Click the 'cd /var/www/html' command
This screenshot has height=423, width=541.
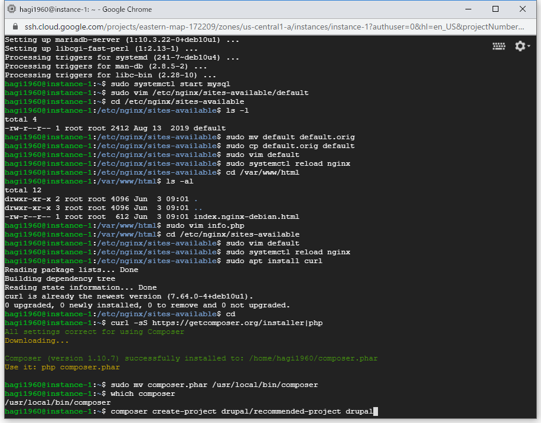coord(263,172)
